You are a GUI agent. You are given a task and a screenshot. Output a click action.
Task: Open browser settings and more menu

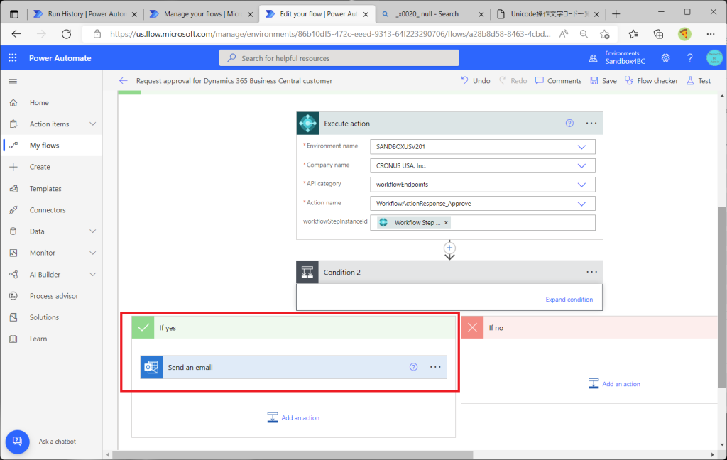click(x=710, y=34)
